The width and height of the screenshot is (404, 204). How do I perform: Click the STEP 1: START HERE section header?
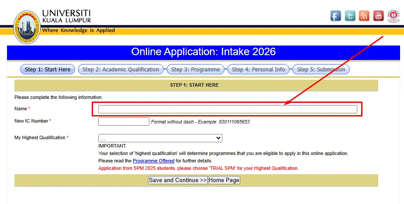pyautogui.click(x=194, y=85)
